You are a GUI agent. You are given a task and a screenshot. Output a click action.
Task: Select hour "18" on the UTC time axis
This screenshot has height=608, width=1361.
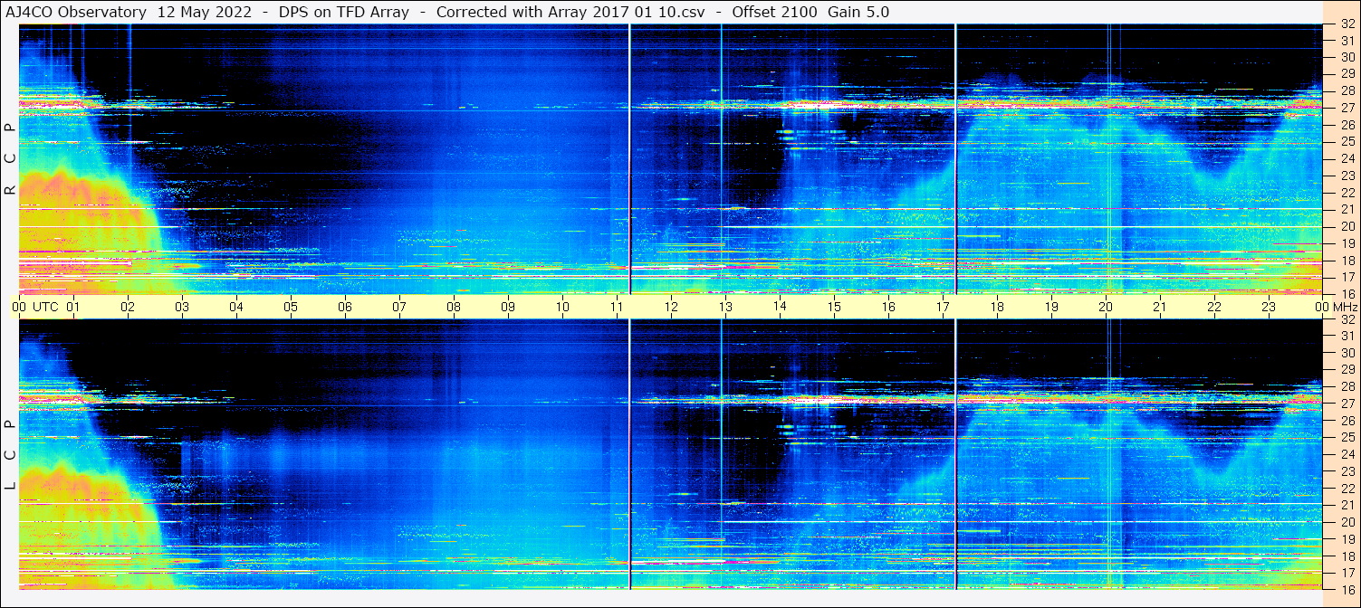(997, 307)
